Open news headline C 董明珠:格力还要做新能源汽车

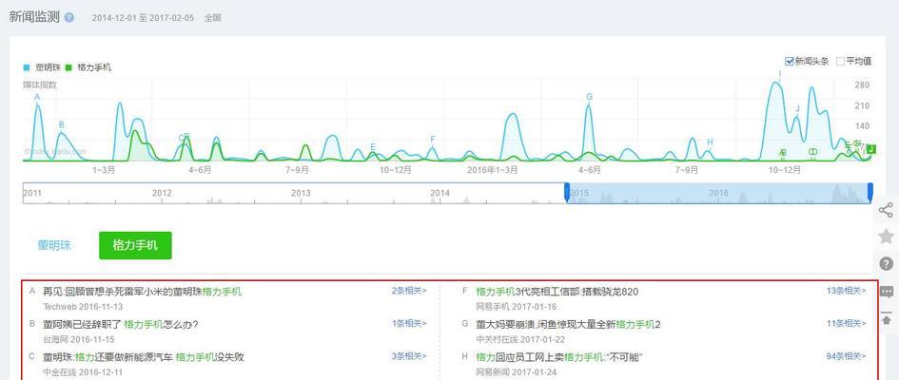[x=144, y=356]
